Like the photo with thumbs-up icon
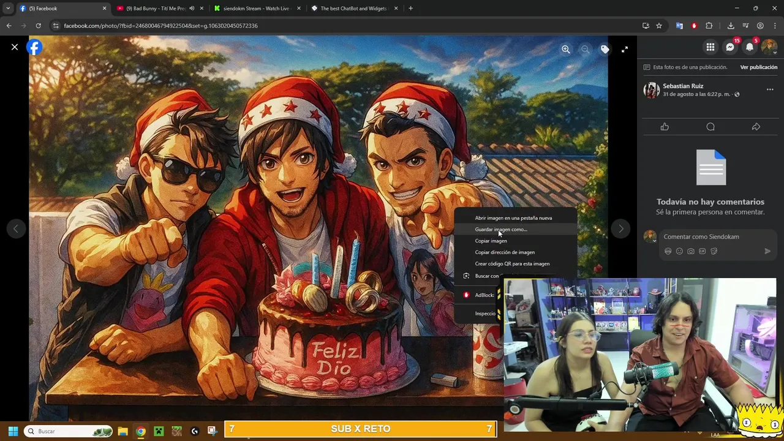784x441 pixels. tap(665, 127)
